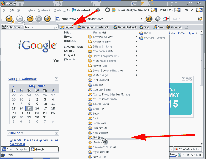Open the Google Calendar gadget title link
Screen dimensions: 206x159
(23, 79)
